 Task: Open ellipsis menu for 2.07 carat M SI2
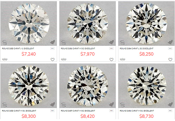[111, 111]
